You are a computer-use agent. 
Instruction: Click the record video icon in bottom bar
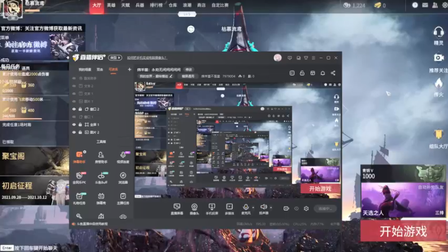click(x=286, y=208)
